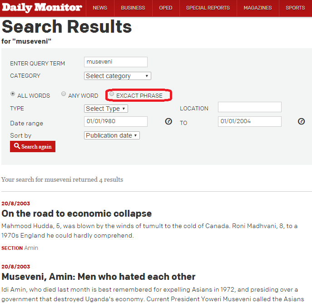Click the end date field 01/01/2004
This screenshot has height=303, width=312.
pos(249,121)
